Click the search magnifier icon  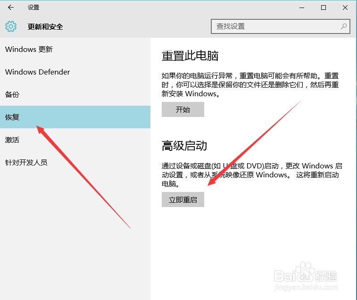[344, 26]
